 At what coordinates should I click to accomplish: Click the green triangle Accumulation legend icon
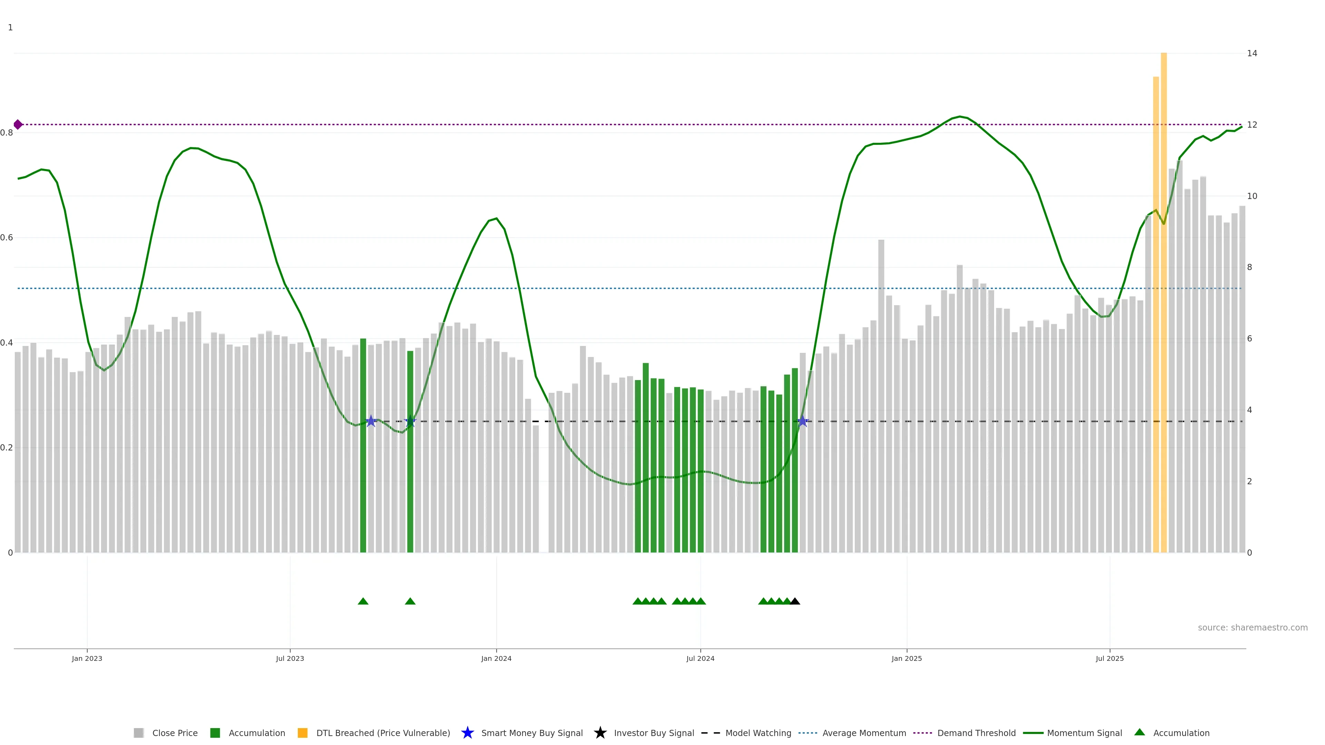point(1139,732)
